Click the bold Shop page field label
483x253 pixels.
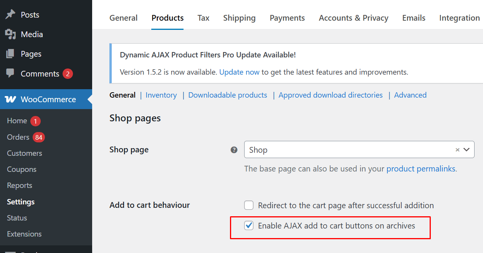(x=129, y=150)
